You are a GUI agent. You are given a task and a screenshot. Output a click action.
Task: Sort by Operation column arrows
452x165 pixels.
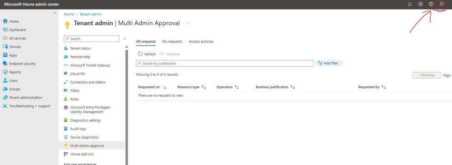237,87
